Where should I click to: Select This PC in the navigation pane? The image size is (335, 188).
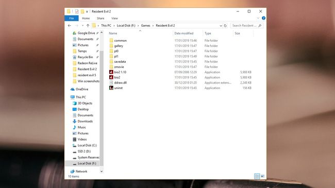tap(81, 97)
